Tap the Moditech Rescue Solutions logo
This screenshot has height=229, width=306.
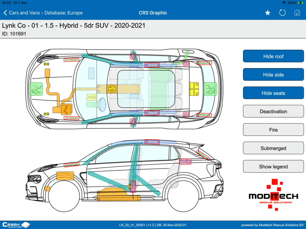point(273,195)
